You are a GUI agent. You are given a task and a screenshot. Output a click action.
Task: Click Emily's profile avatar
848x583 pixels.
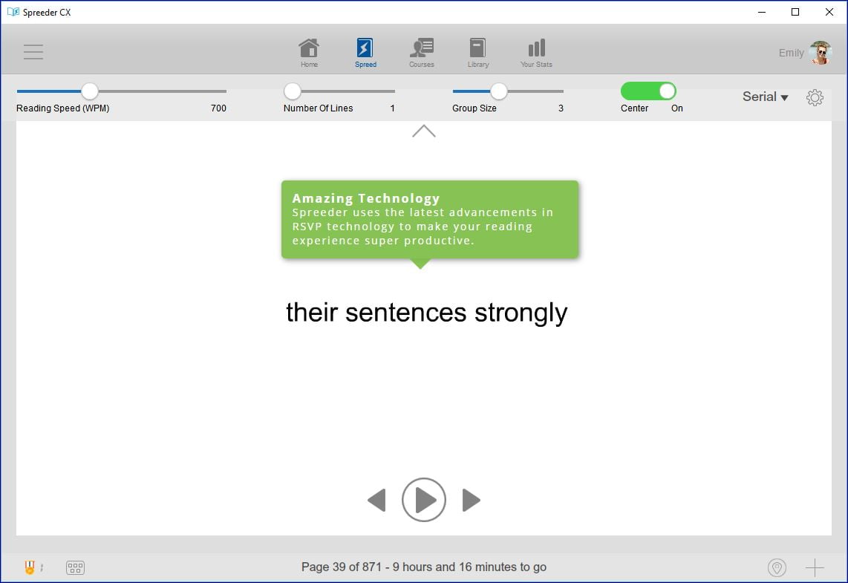click(821, 53)
